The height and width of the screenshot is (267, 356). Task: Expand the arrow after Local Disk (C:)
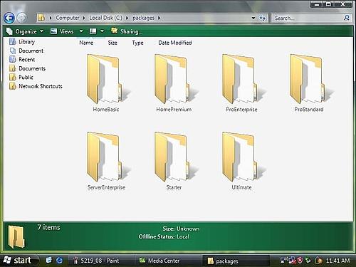coord(127,18)
